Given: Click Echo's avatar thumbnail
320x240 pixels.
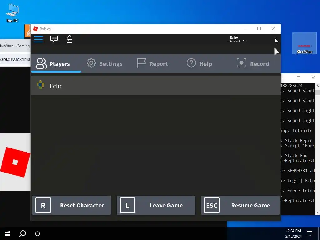Looking at the screenshot, I should click(41, 85).
